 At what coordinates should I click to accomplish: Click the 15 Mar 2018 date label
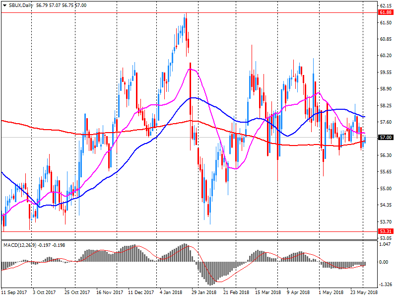pos(268,293)
